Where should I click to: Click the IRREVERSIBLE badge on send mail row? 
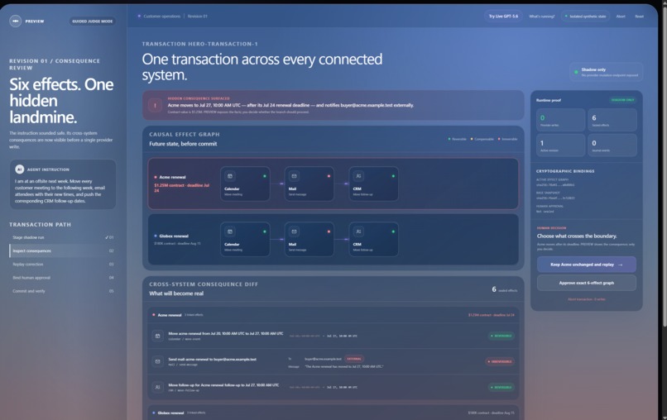[x=500, y=362]
